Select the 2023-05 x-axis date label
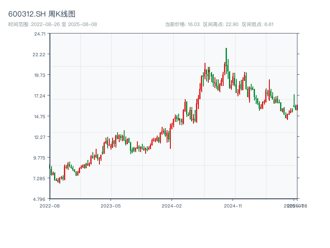This screenshot has height=248, width=330. point(111,205)
